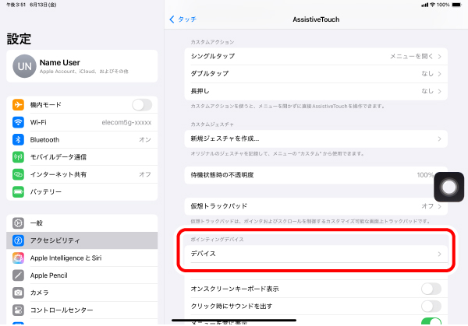Tap the Wi-Fi icon in sidebar
Viewport: 468px width, 326px height.
[x=19, y=122]
